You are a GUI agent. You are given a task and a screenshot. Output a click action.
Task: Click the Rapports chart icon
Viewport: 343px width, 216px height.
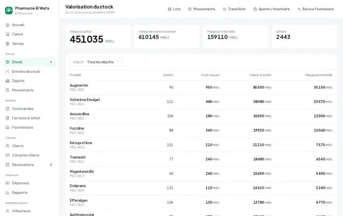8,192
